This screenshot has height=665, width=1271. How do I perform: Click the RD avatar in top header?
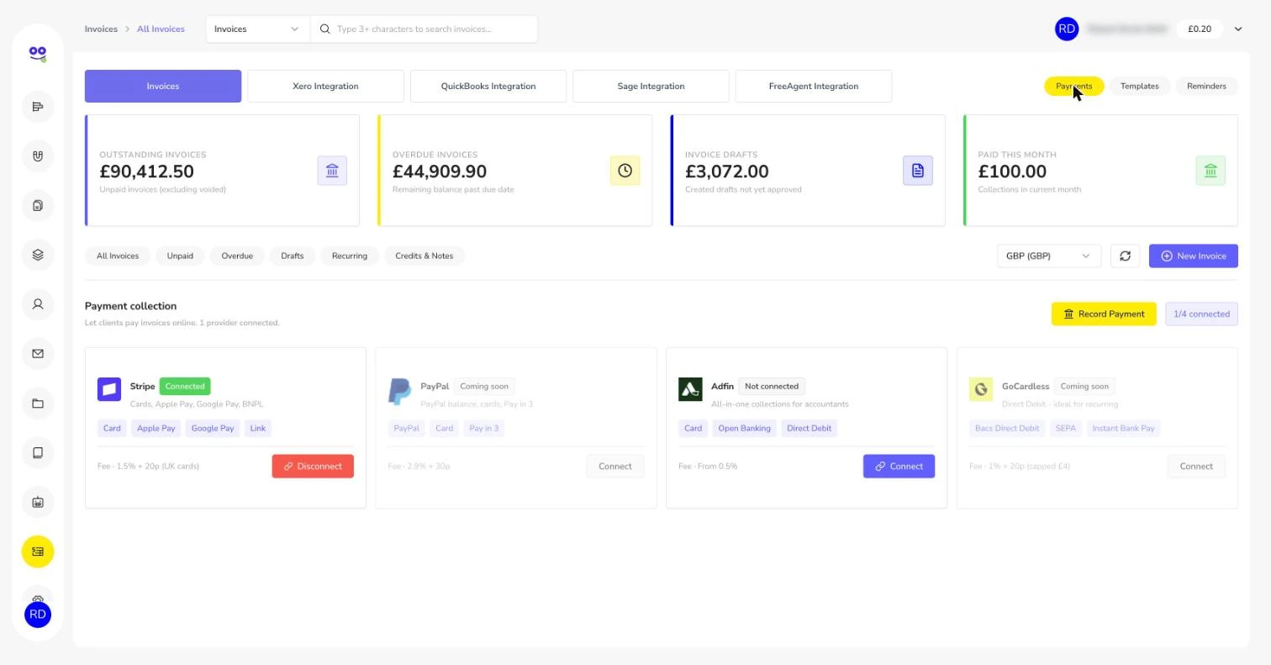coord(1067,29)
